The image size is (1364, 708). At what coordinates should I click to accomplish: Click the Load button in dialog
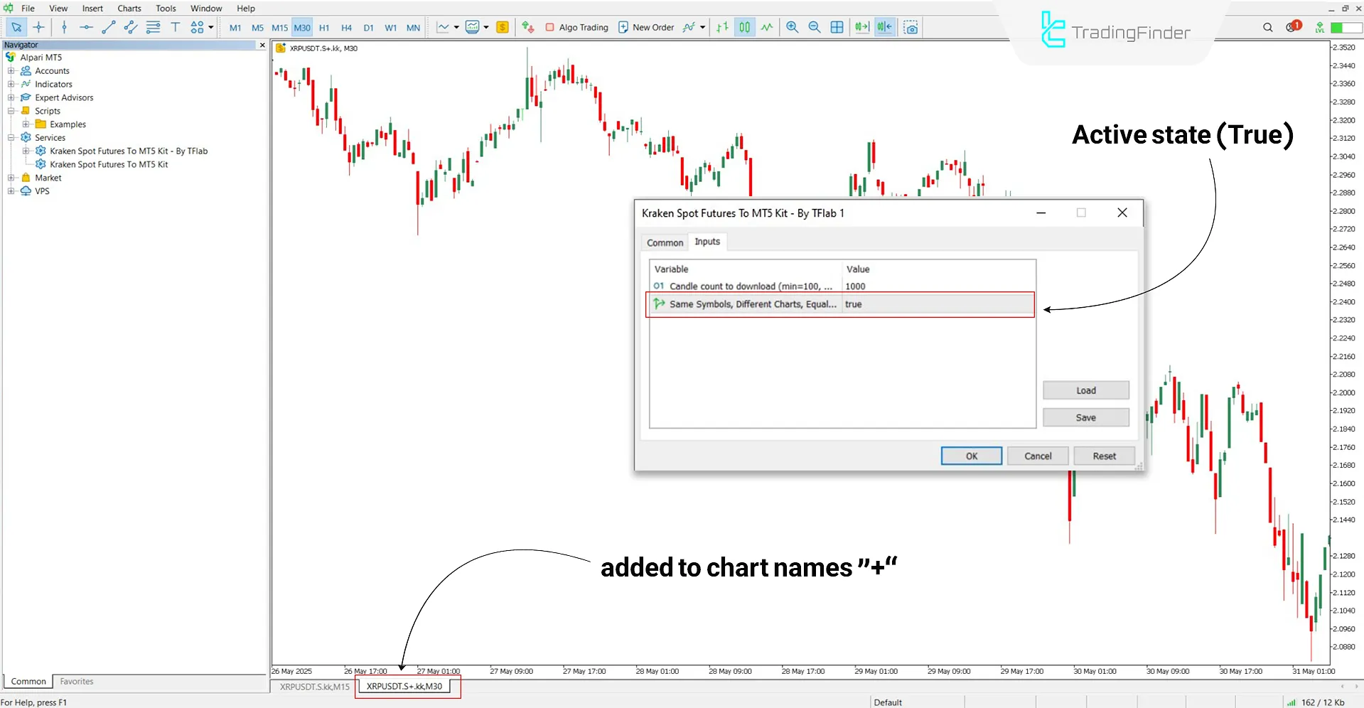1085,390
